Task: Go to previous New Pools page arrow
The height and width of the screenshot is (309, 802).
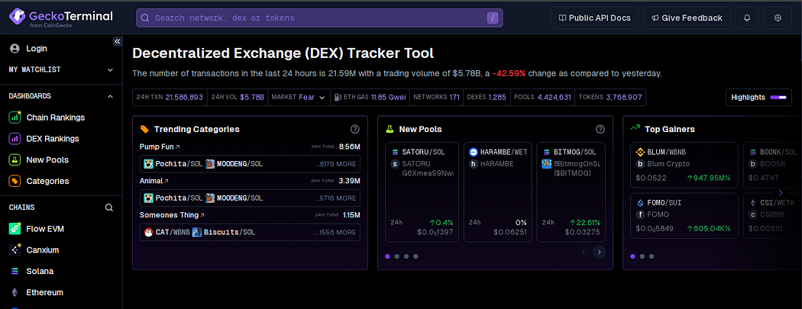Action: click(x=583, y=252)
